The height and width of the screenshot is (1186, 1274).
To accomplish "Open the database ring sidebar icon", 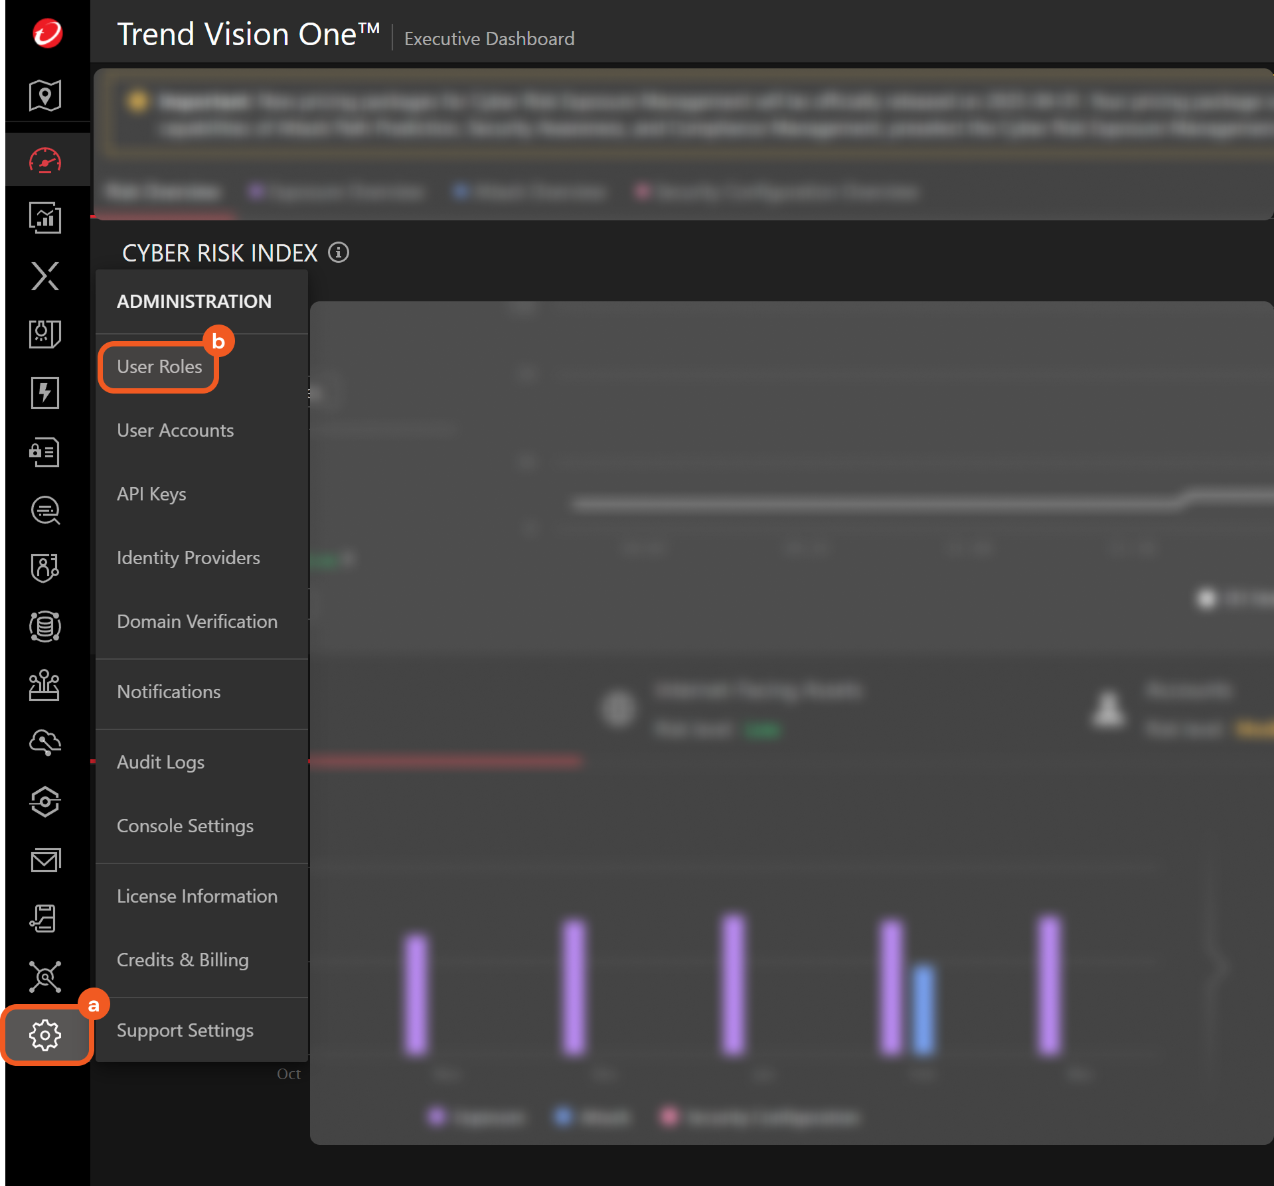I will pos(45,627).
